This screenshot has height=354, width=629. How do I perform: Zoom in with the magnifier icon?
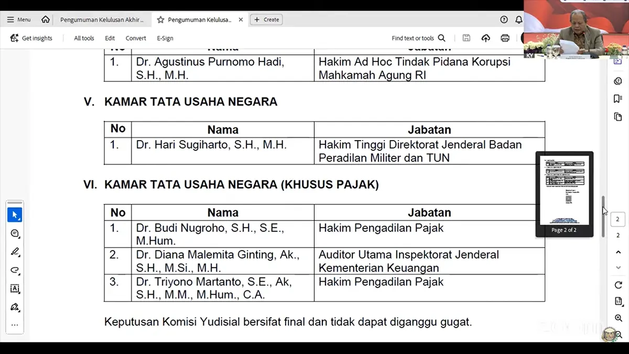(617, 318)
